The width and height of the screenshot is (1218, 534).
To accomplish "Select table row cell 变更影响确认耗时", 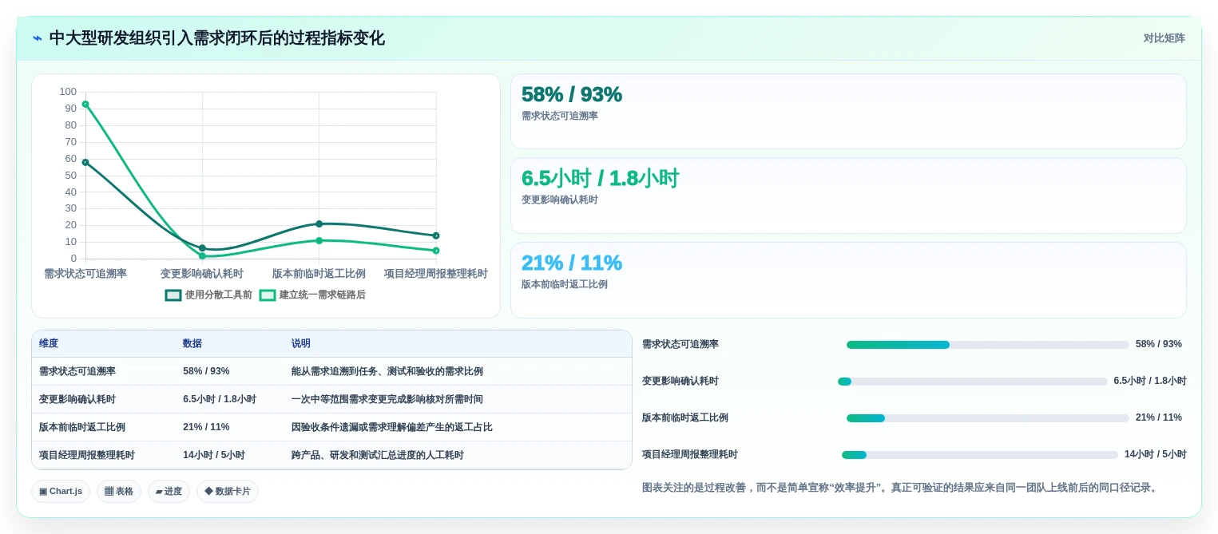I will 77,400.
